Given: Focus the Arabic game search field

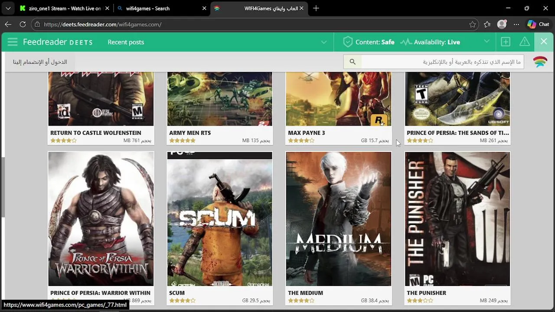Looking at the screenshot, I should [x=442, y=62].
